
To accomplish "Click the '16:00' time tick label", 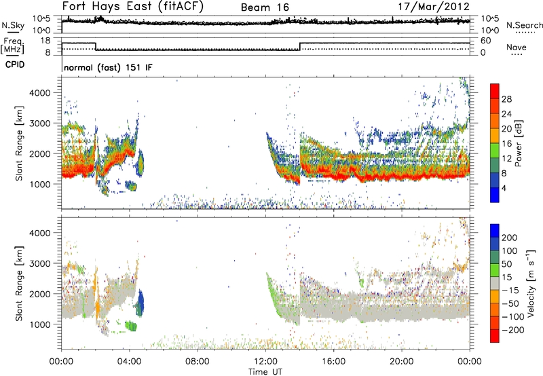I will (x=333, y=362).
